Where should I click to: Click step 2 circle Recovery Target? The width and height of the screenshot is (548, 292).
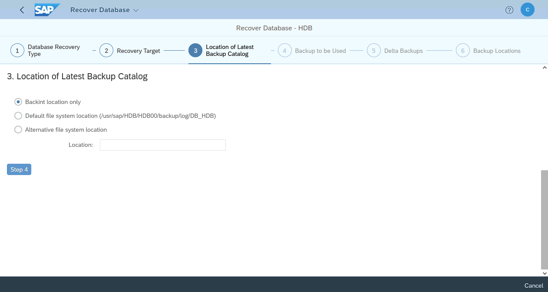(106, 51)
